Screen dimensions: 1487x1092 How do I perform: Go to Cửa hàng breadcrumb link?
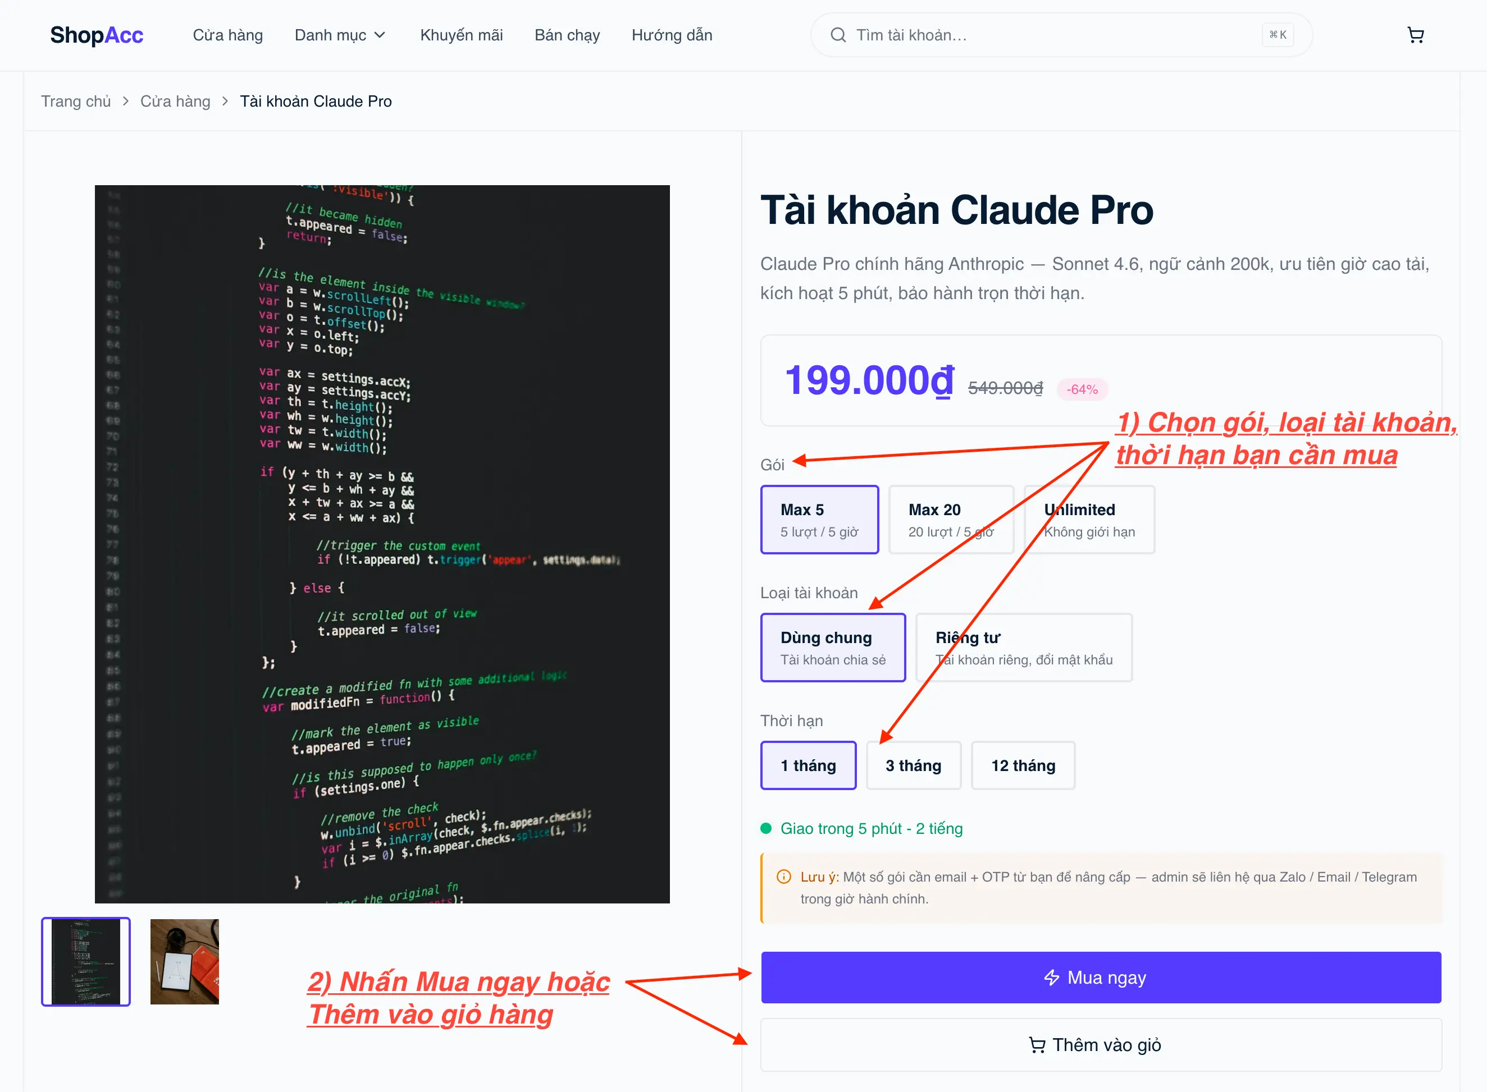pos(175,101)
